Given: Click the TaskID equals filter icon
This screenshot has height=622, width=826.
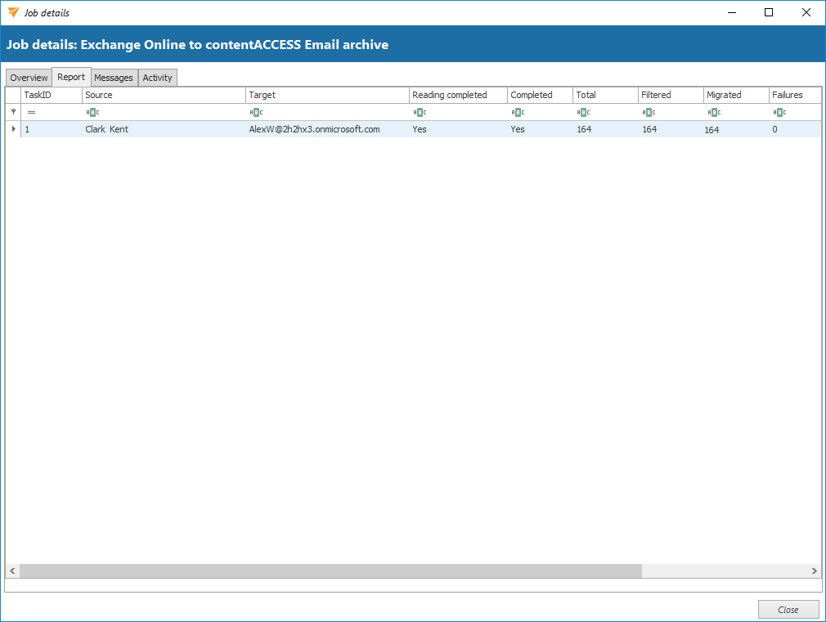Looking at the screenshot, I should coord(32,113).
